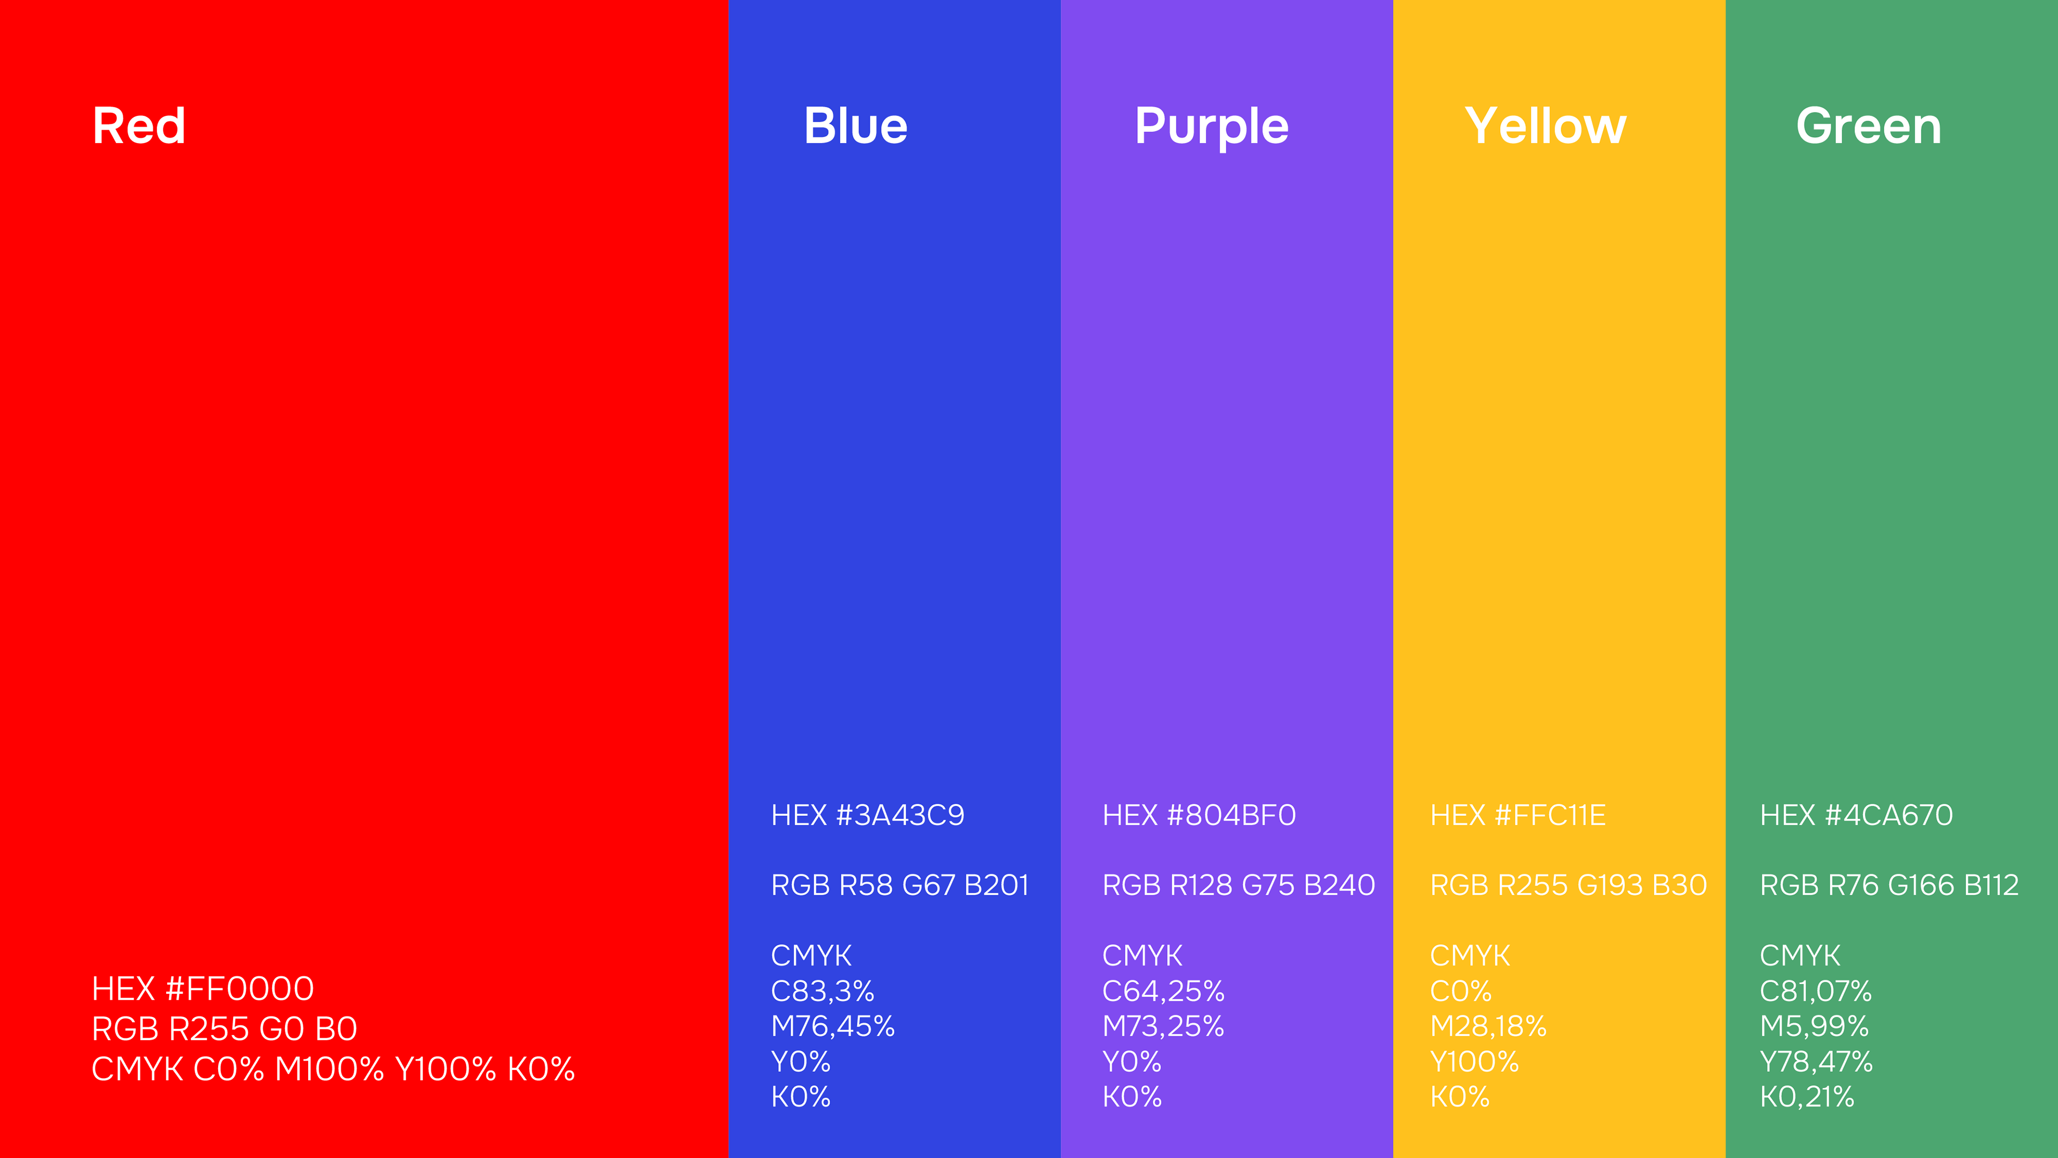Click the M28,18% value in yellow column
Image resolution: width=2058 pixels, height=1158 pixels.
click(x=1488, y=1026)
